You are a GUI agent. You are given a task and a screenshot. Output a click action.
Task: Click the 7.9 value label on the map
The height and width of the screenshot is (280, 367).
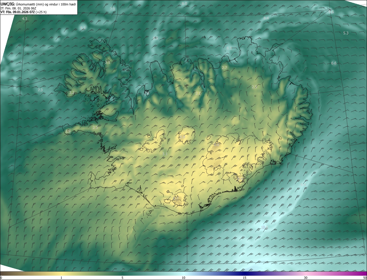(112, 9)
